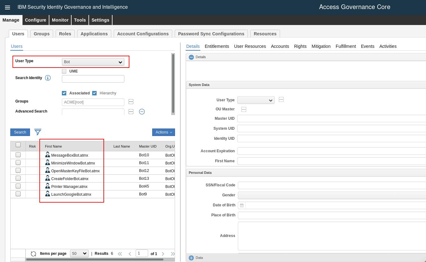Open the Resources tab
The image size is (426, 262).
point(265,34)
